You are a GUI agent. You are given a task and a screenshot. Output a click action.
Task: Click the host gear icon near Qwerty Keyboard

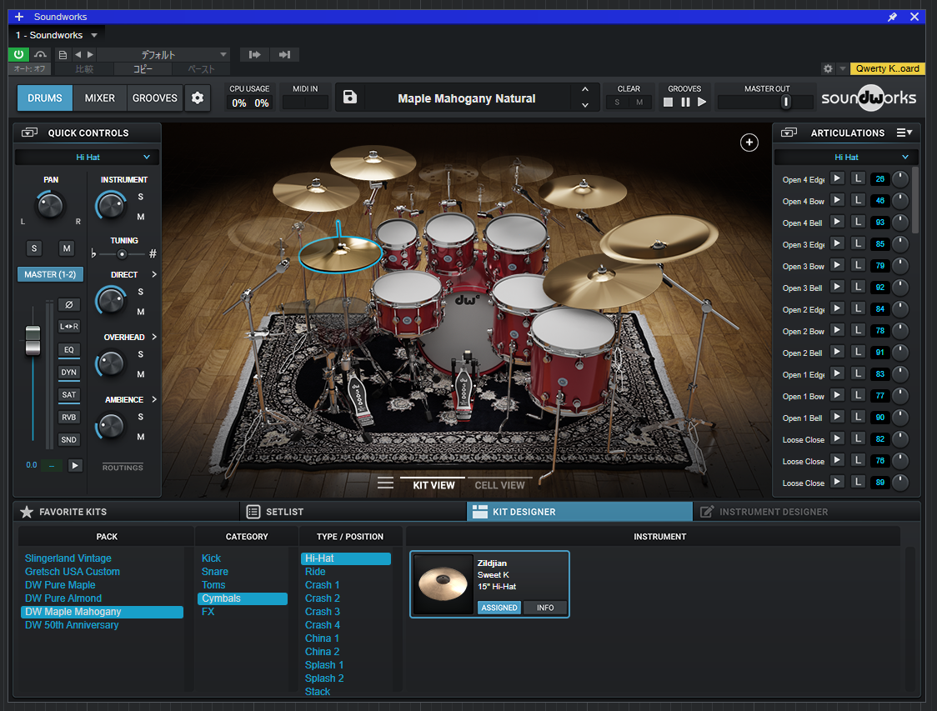coord(828,68)
